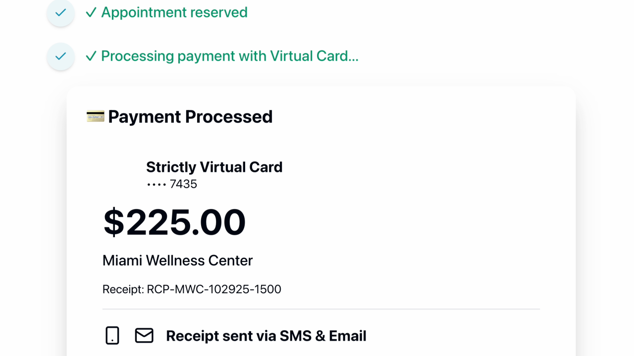Click the mobile phone SMS icon
Screen dimensions: 634x356
(112, 336)
